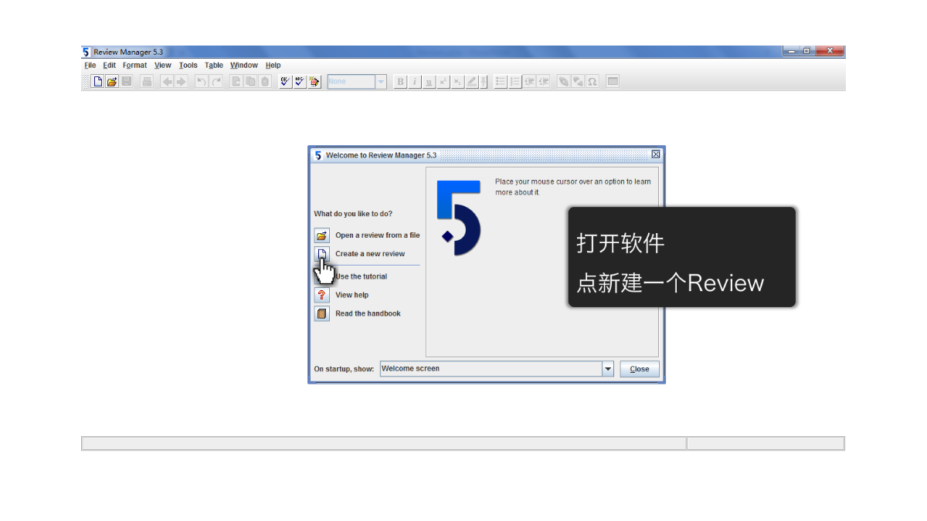Maximize the Review Manager window
This screenshot has height=521, width=927.
click(807, 51)
